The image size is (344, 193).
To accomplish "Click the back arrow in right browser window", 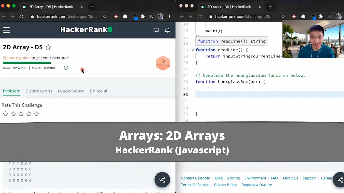I will [x=182, y=17].
